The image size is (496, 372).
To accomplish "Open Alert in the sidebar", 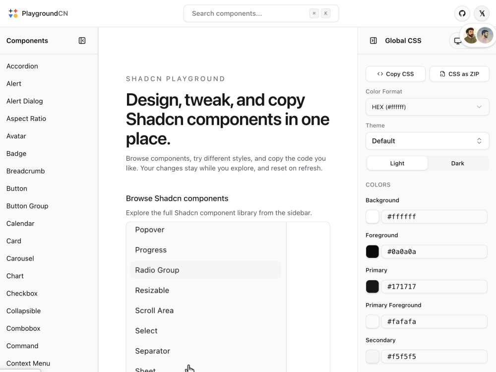I will [13, 83].
